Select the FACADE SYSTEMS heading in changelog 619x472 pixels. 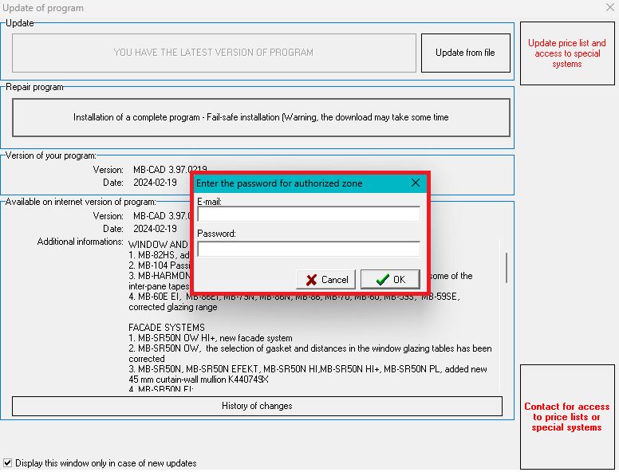tap(167, 327)
